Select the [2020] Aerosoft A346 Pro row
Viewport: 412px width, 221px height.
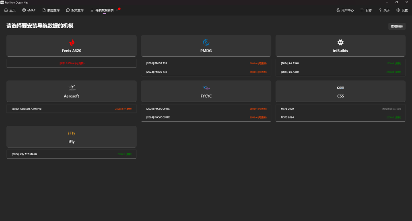[x=72, y=108]
